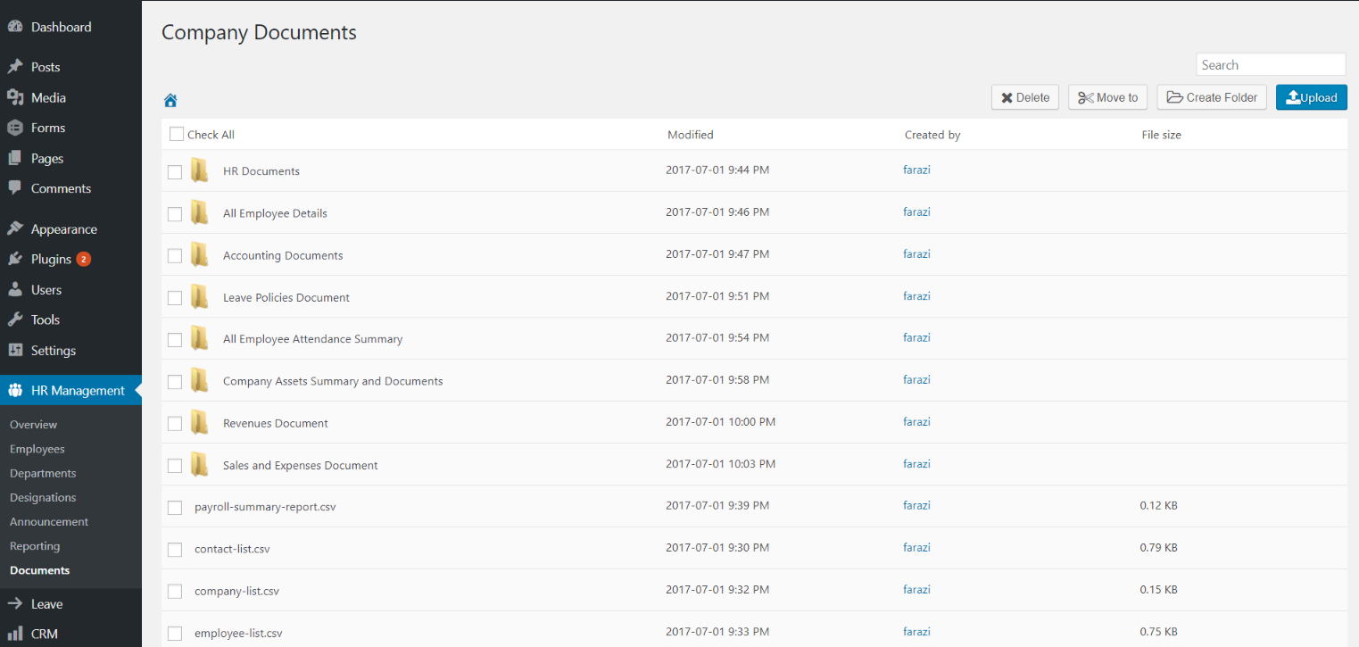Viewport: 1359px width, 647px height.
Task: Click the Leave arrow icon in sidebar
Action: tap(15, 604)
